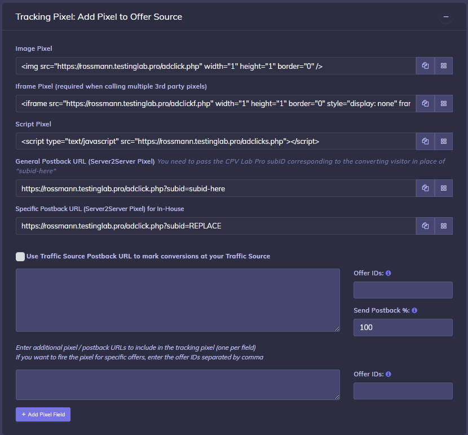Viewport: 468px width, 435px height.
Task: Copy the General Postback URL
Action: pyautogui.click(x=425, y=188)
